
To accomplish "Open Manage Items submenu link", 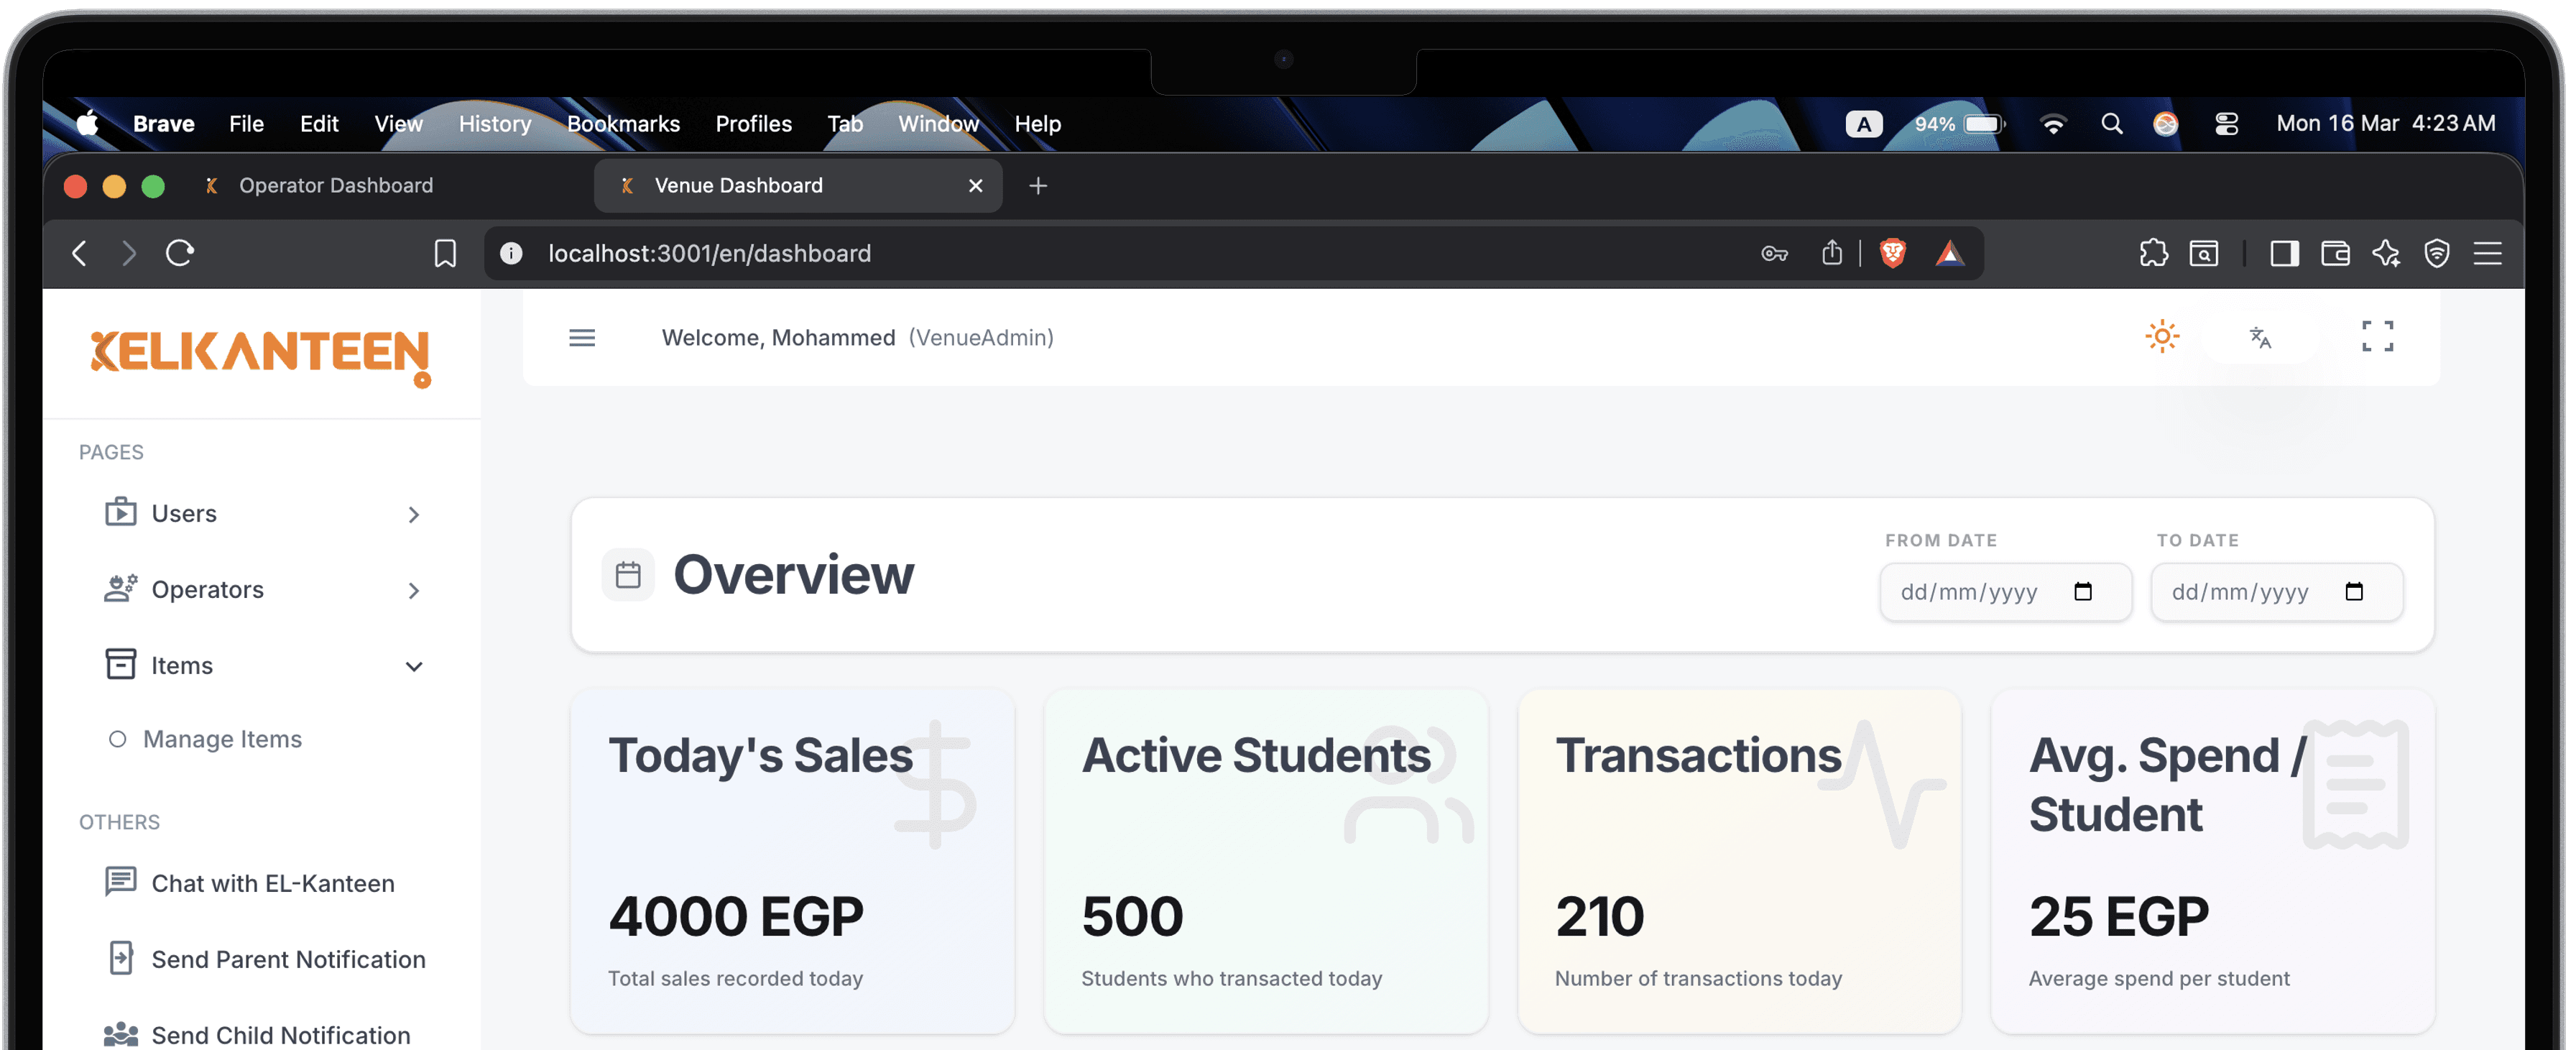I will coord(222,739).
